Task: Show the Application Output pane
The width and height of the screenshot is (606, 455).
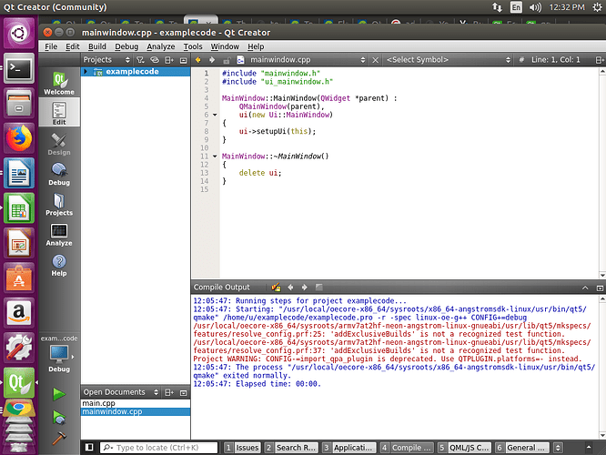Action: point(349,448)
